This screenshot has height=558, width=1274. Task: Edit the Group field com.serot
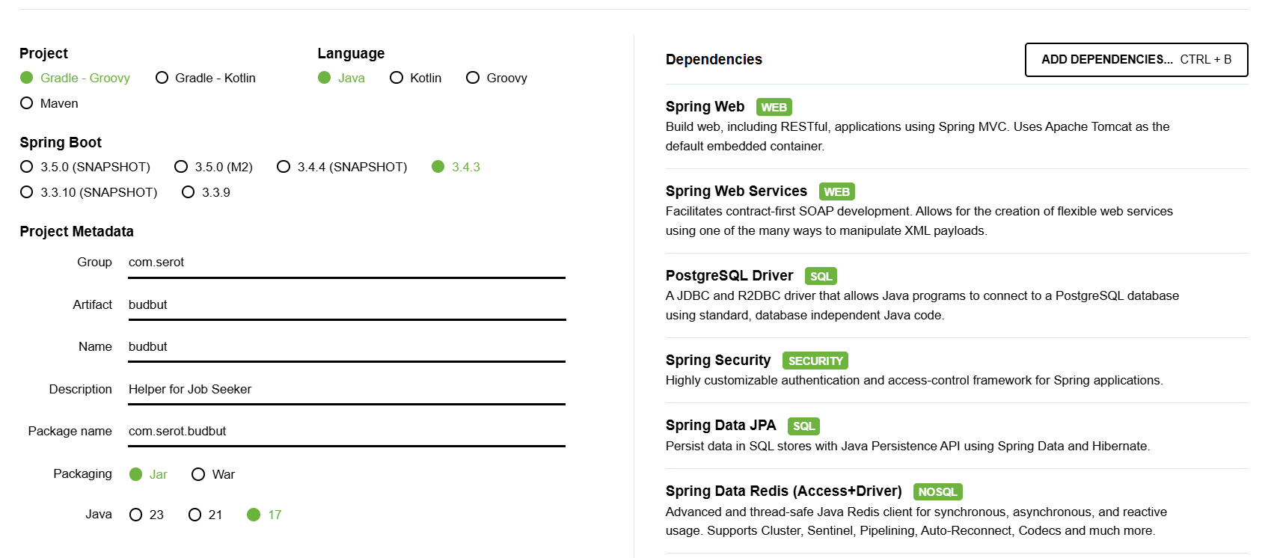coord(346,263)
